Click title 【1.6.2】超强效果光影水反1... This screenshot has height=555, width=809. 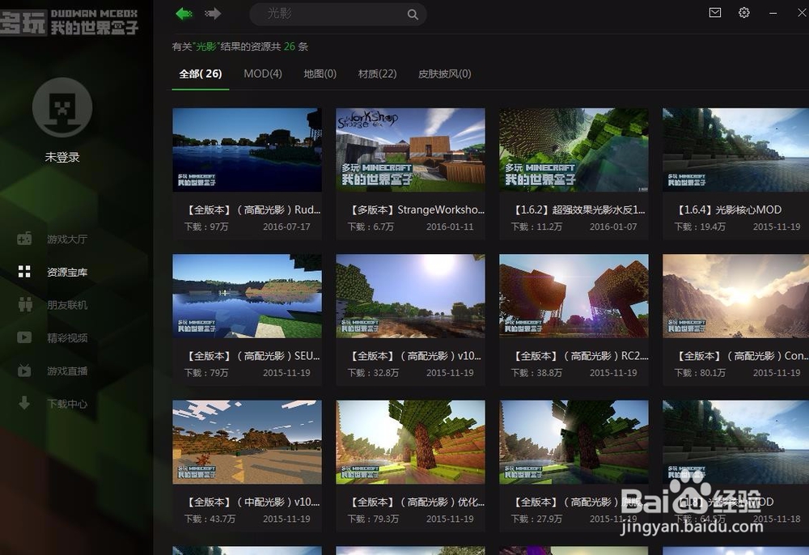[578, 210]
